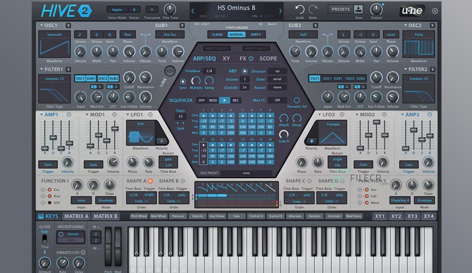Click the Output knob
The width and height of the screenshot is (472, 273).
pyautogui.click(x=376, y=10)
